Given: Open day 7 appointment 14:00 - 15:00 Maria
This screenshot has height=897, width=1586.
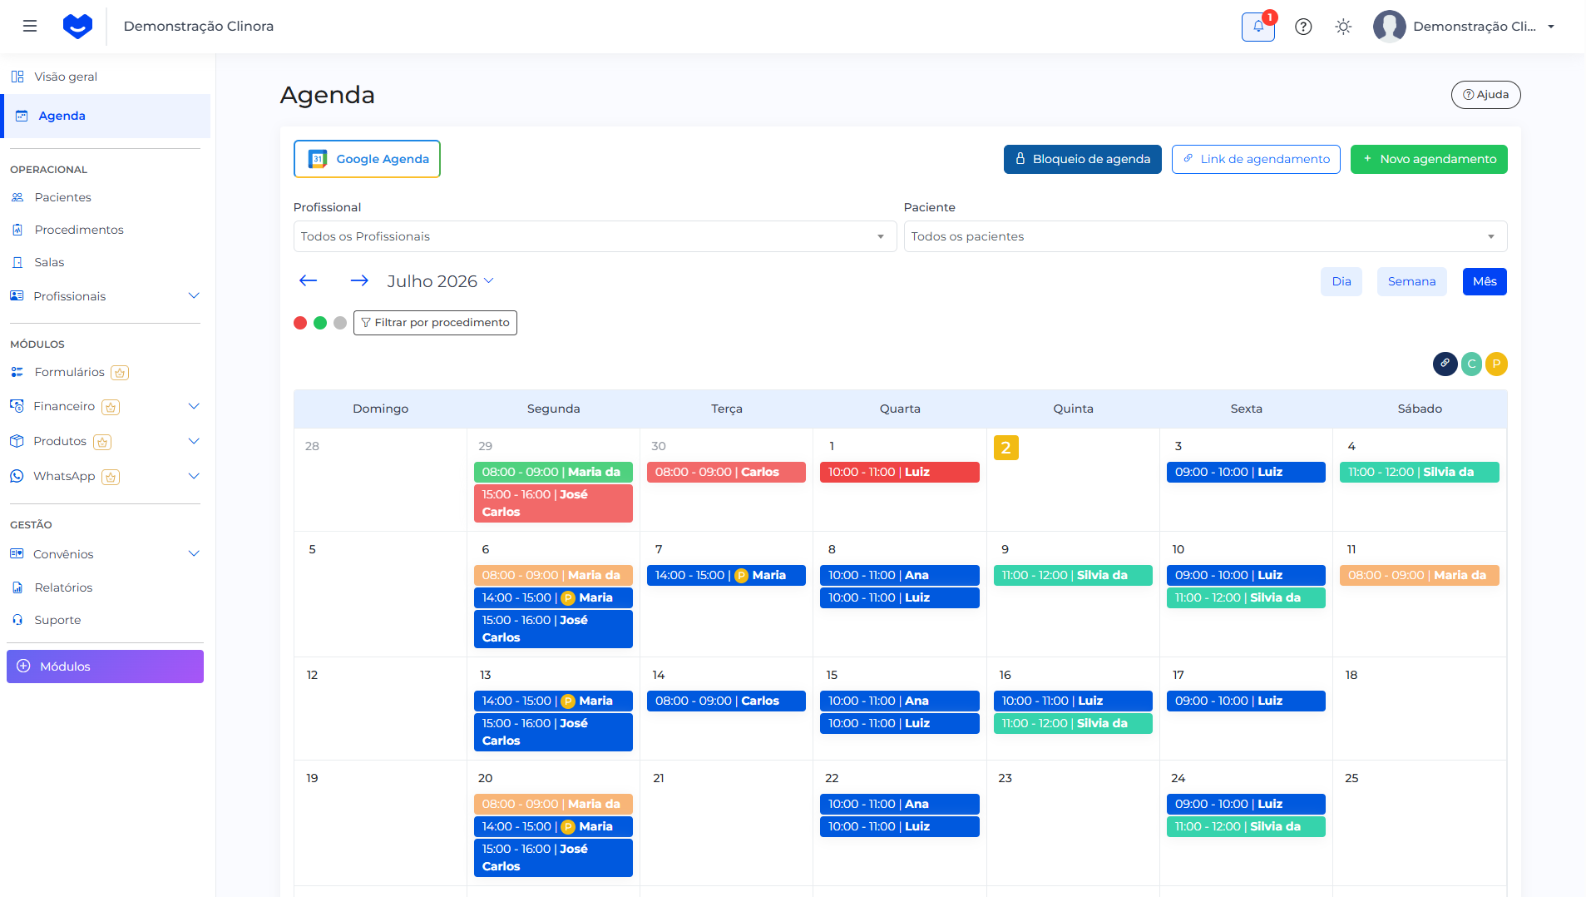Looking at the screenshot, I should tap(726, 575).
